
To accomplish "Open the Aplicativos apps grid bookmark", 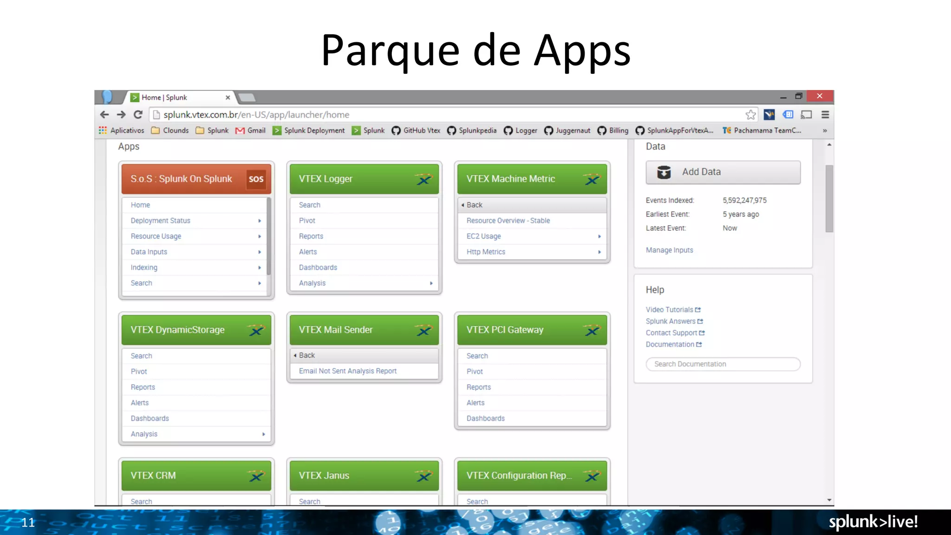I will 122,130.
